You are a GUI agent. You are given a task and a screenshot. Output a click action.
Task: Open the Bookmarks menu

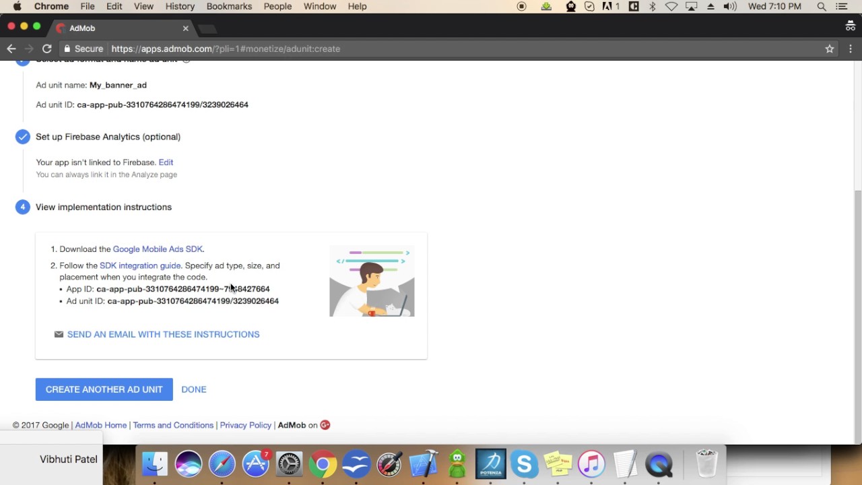click(x=229, y=7)
